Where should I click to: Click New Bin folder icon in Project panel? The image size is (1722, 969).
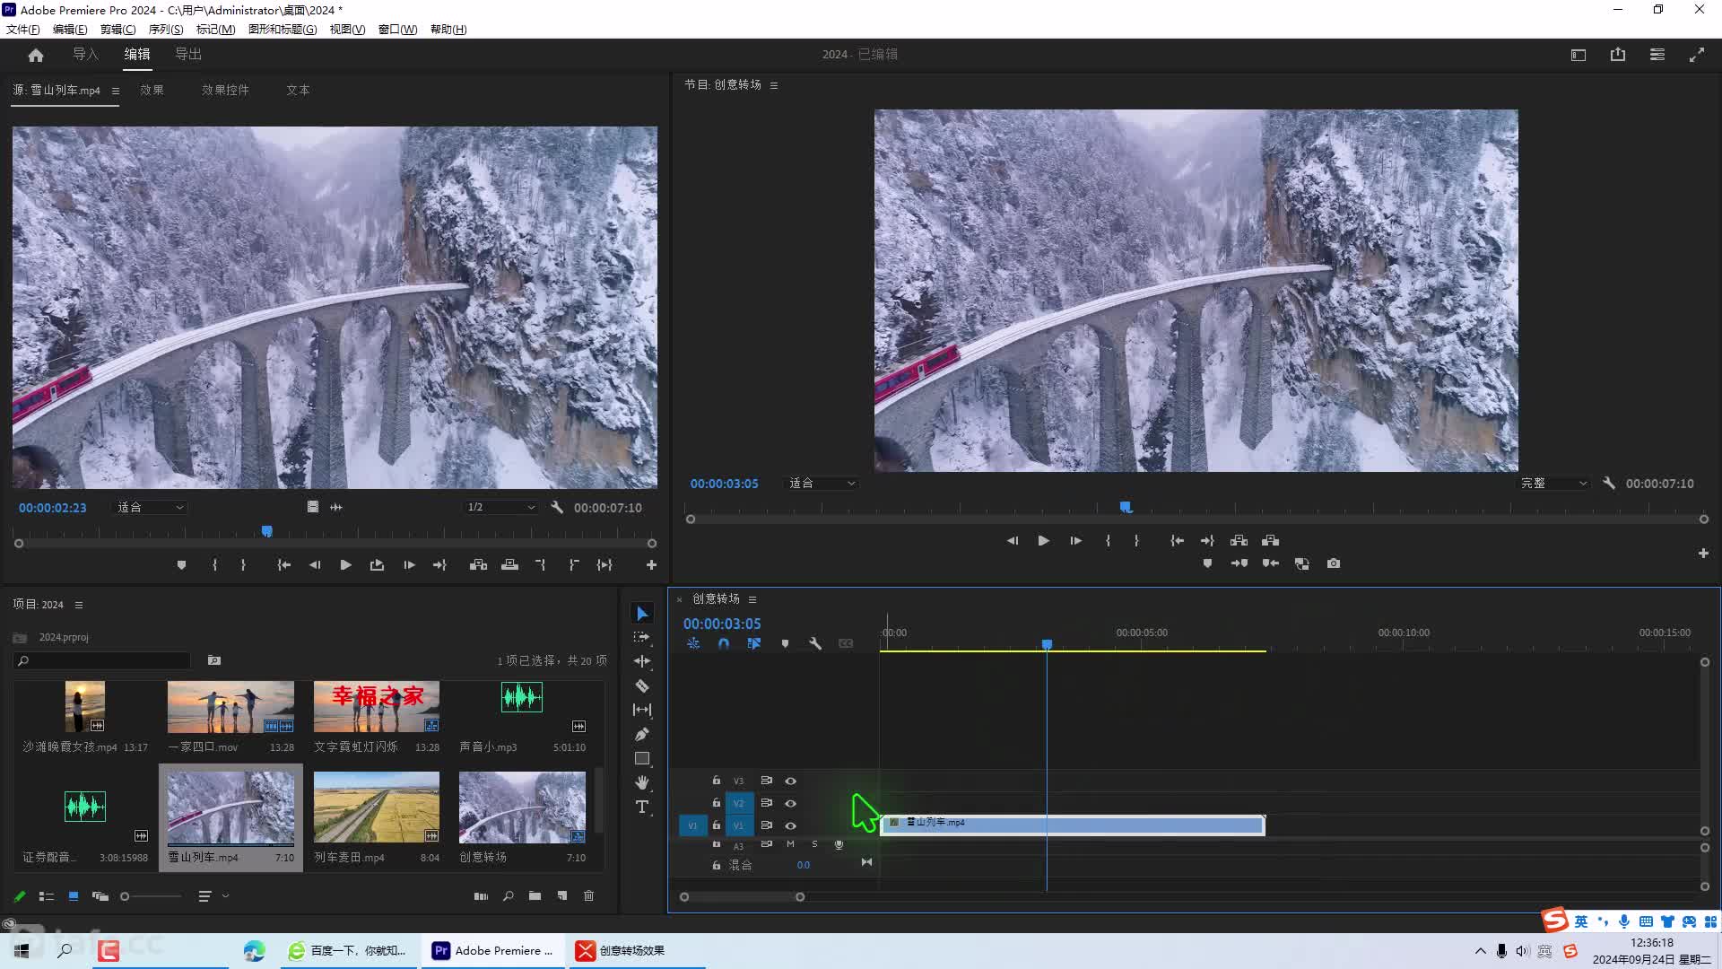click(x=535, y=895)
